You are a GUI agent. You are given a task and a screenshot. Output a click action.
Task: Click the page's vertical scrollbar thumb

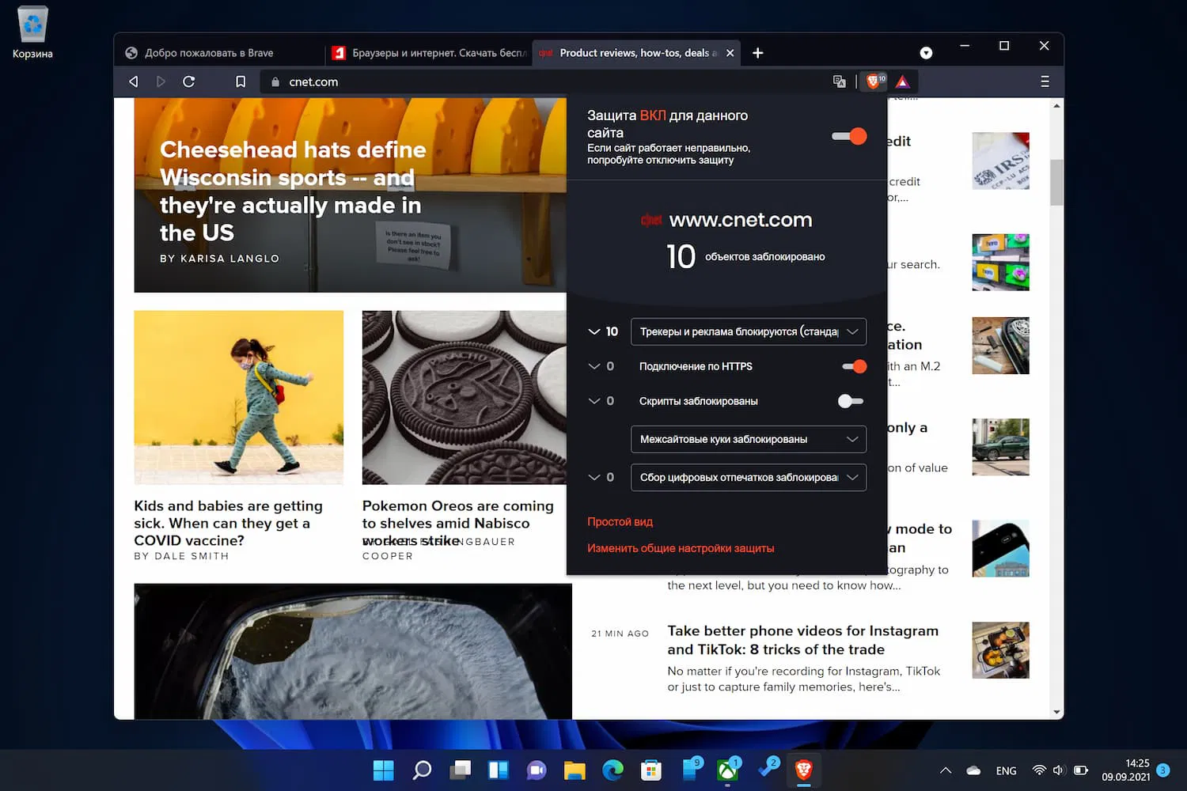click(1056, 183)
